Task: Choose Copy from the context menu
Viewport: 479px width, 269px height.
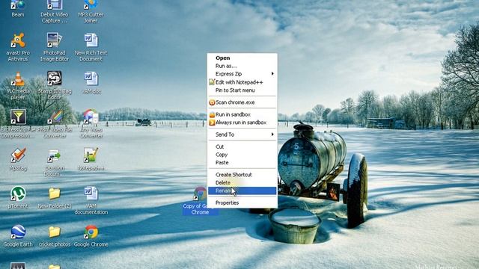Action: point(242,155)
